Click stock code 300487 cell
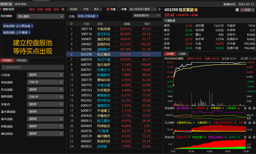 (x=86, y=44)
